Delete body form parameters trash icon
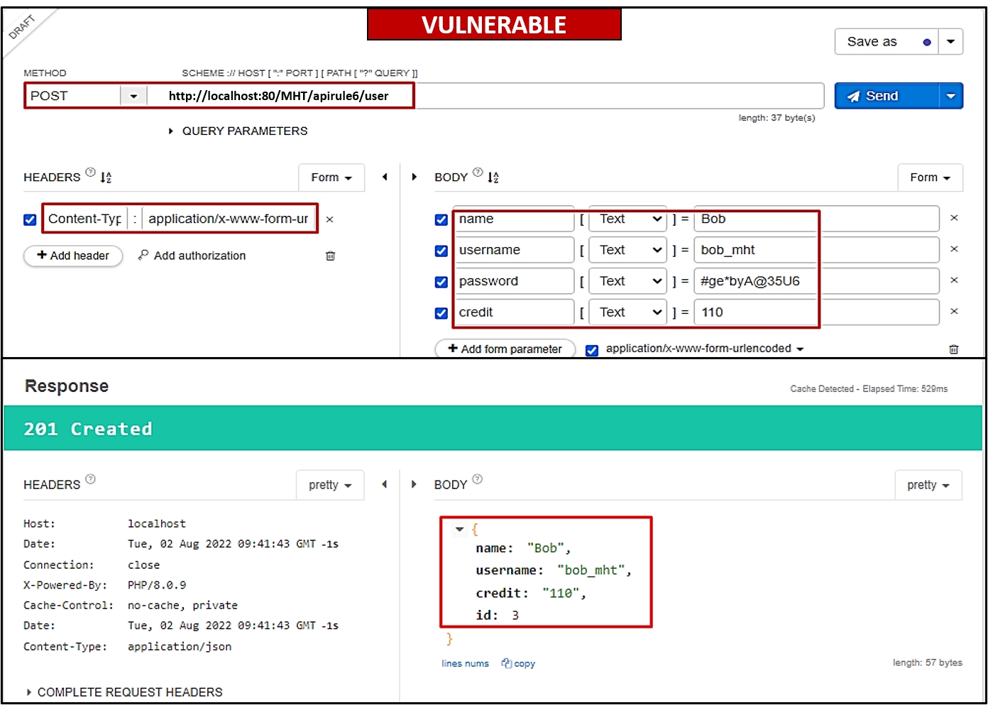Image resolution: width=988 pixels, height=705 pixels. (x=953, y=349)
